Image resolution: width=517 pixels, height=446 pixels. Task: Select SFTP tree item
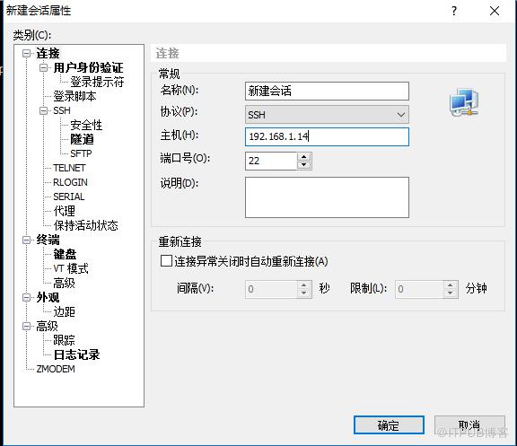point(81,153)
